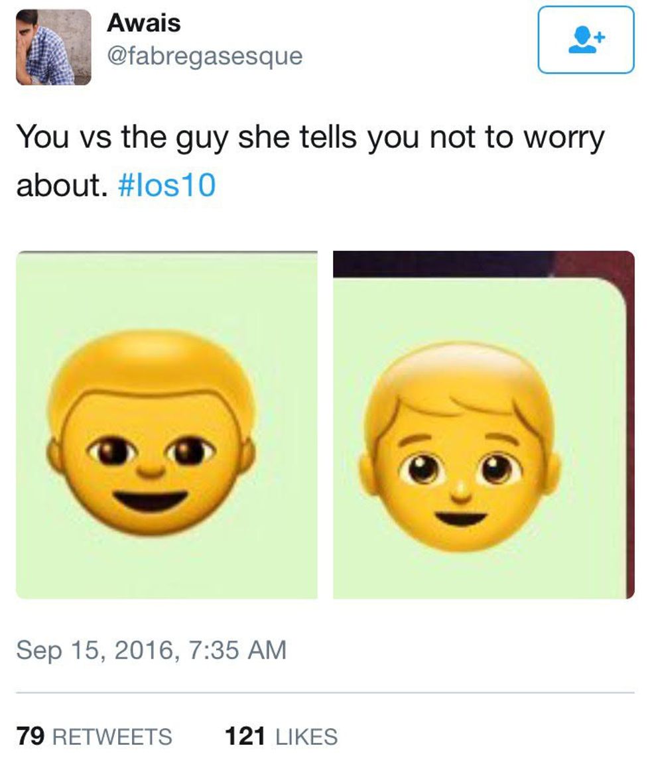The image size is (650, 768).
Task: View the 79 Retweets list
Action: point(94,737)
